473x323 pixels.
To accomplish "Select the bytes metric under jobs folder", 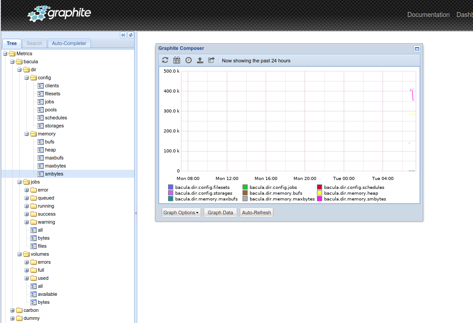I will [x=43, y=238].
